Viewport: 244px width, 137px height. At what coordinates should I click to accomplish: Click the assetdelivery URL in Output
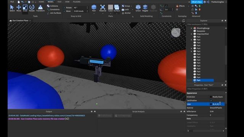tap(61, 116)
